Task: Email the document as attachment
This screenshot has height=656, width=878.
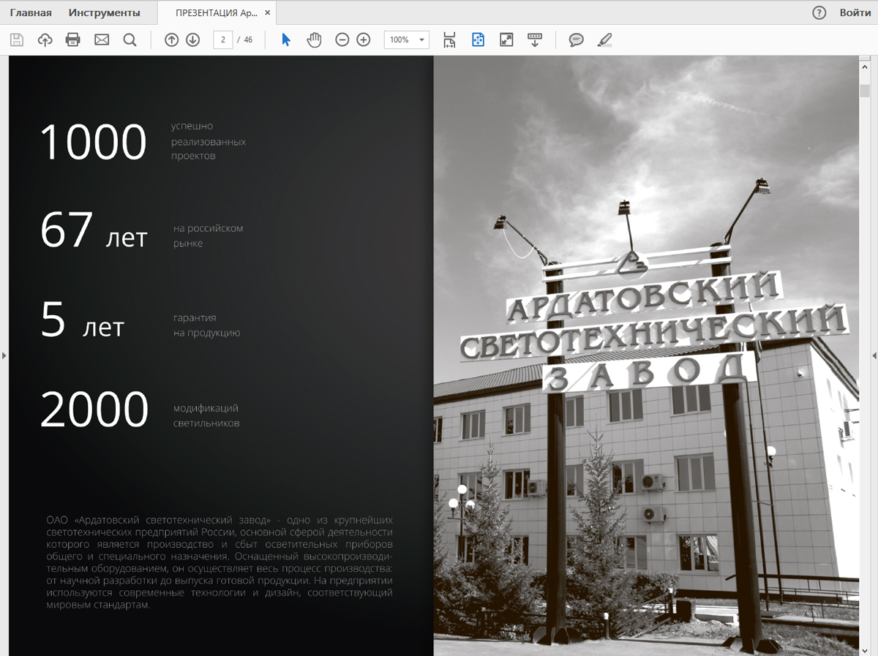Action: [x=102, y=39]
